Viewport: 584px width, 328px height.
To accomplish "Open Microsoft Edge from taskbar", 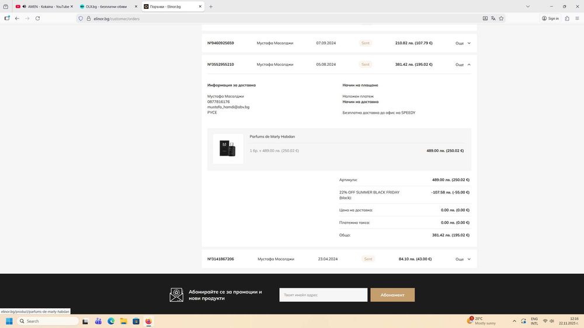I will tap(110, 322).
